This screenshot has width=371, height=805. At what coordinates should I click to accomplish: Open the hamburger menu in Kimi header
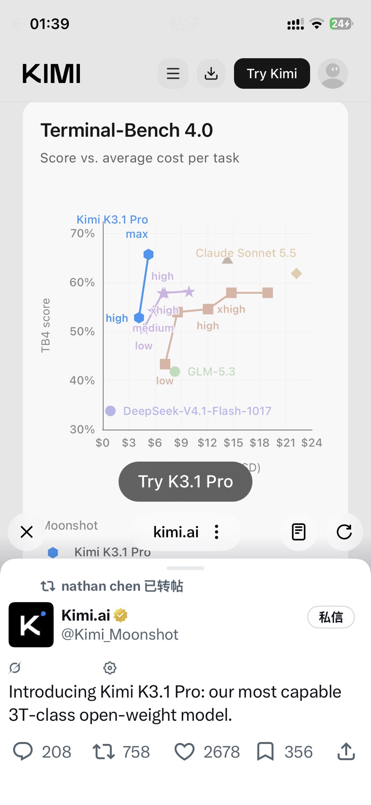point(173,74)
